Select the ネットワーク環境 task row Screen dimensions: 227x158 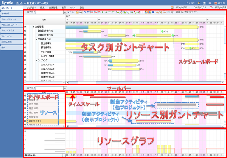coord(45,56)
